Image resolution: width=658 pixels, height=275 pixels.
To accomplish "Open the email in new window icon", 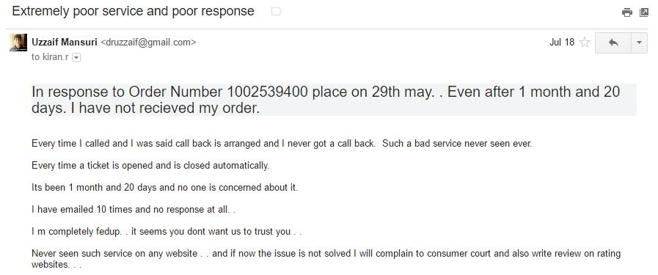I will pyautogui.click(x=644, y=12).
